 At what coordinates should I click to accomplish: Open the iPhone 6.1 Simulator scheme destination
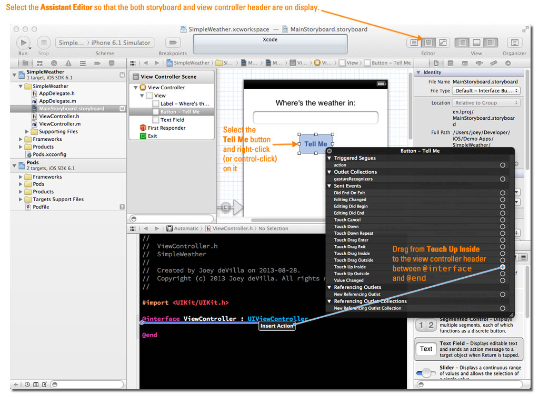tap(121, 43)
